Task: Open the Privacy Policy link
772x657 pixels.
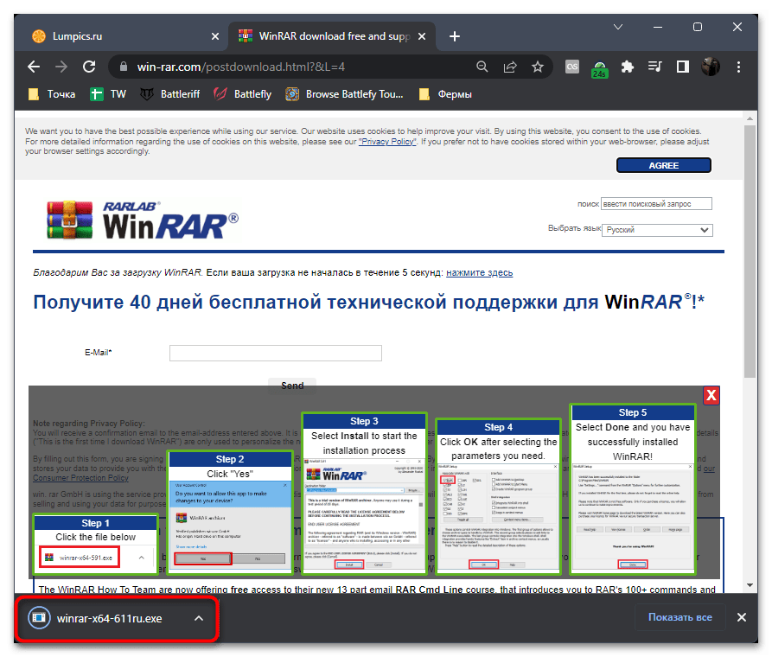Action: 387,142
